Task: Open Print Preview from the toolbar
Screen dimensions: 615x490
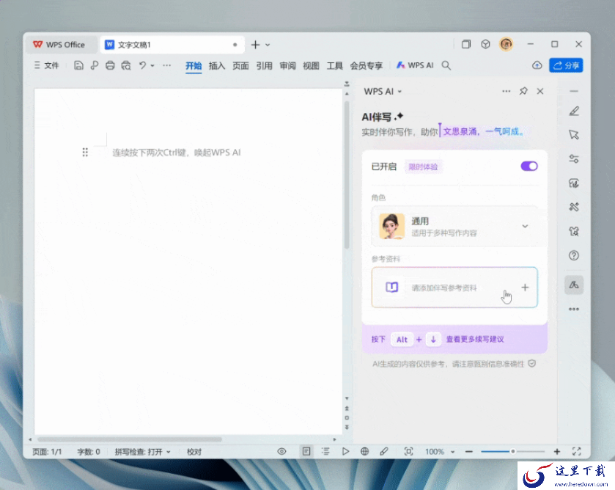Action: pyautogui.click(x=126, y=65)
